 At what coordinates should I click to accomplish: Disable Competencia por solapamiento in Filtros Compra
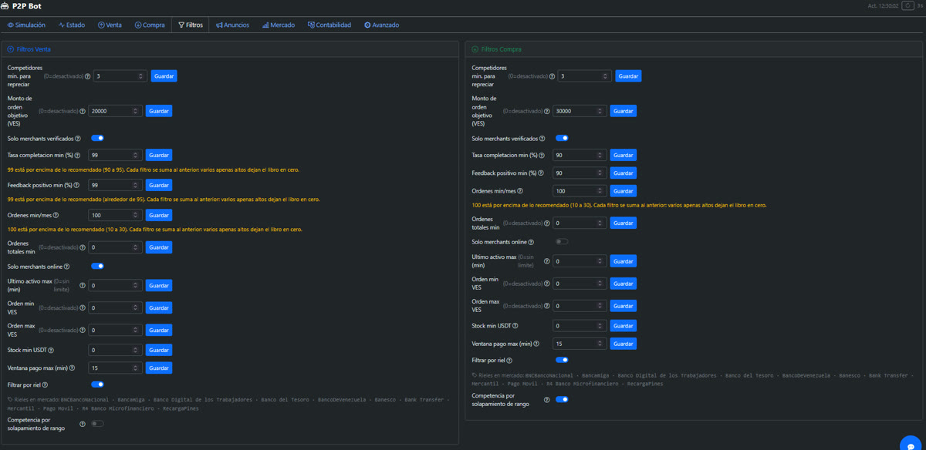coord(562,399)
